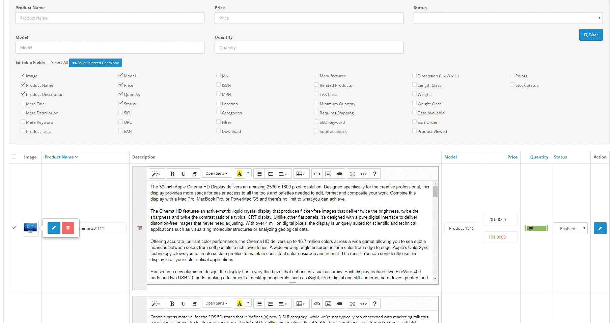Uncheck the row checkbox for Apple Cinema product
This screenshot has height=323, width=613.
pos(14,228)
